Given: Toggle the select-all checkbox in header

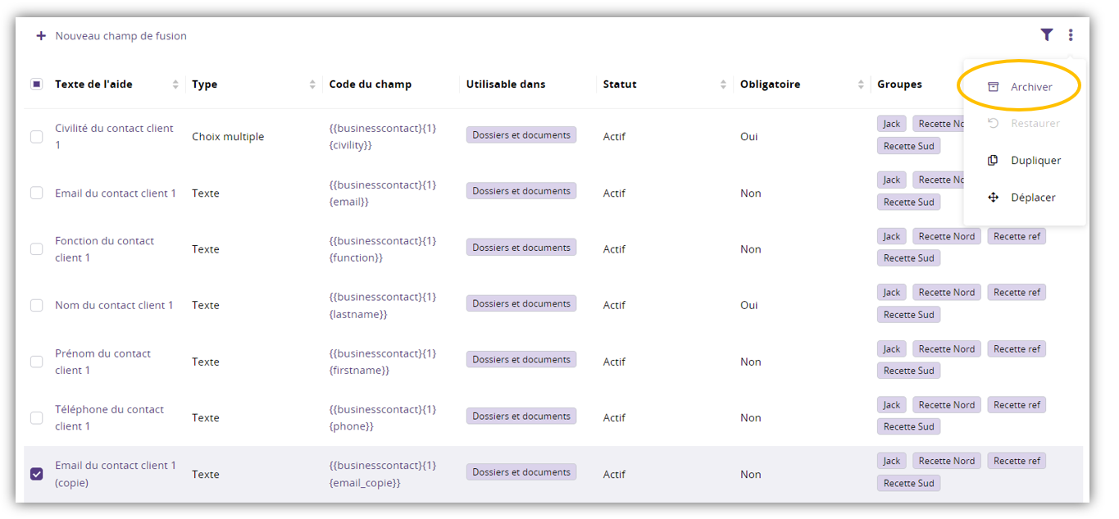Looking at the screenshot, I should (37, 84).
